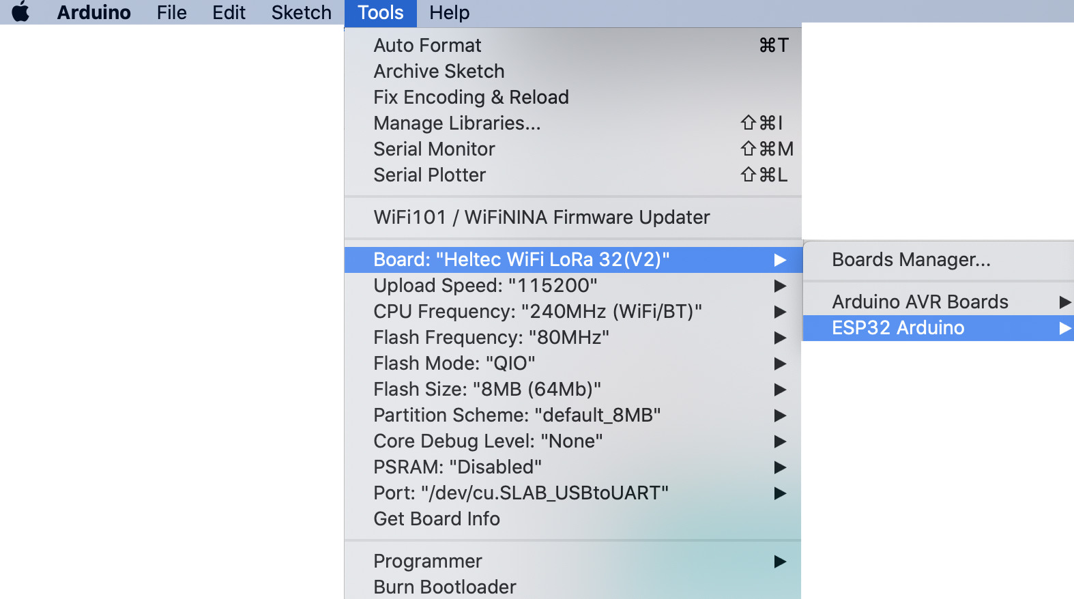Open the Arduino application menu

[x=93, y=12]
